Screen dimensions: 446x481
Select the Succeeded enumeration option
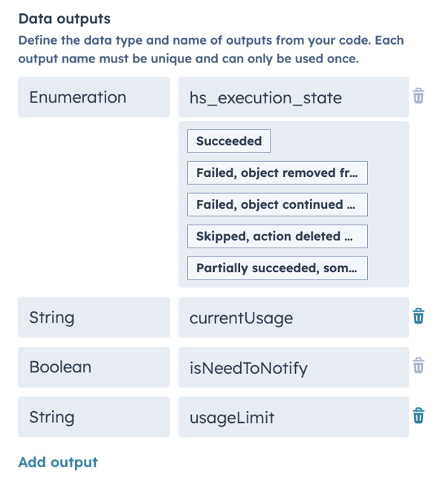pos(229,141)
